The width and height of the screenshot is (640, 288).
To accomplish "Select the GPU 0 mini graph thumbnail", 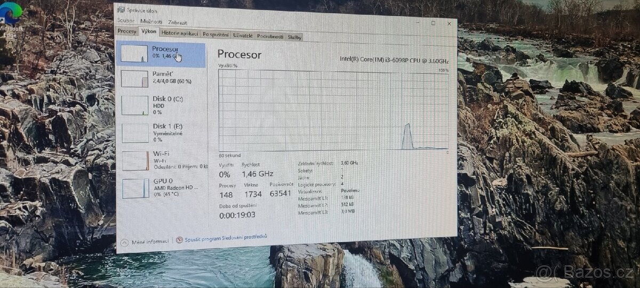I will coord(135,188).
